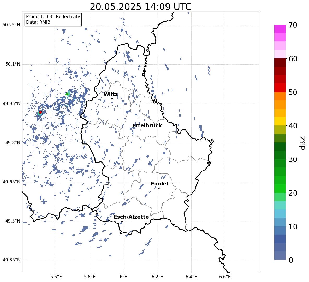Click the Esch/Alzette city label
309x282 pixels.
(x=131, y=217)
